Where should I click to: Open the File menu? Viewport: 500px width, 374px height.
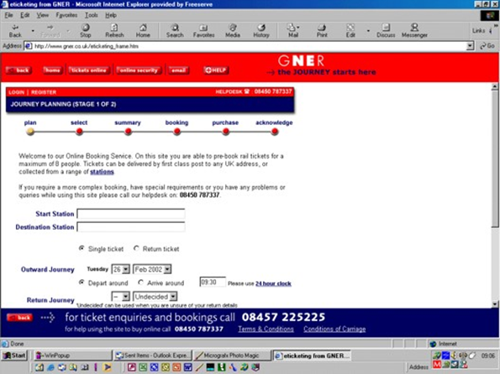8,15
